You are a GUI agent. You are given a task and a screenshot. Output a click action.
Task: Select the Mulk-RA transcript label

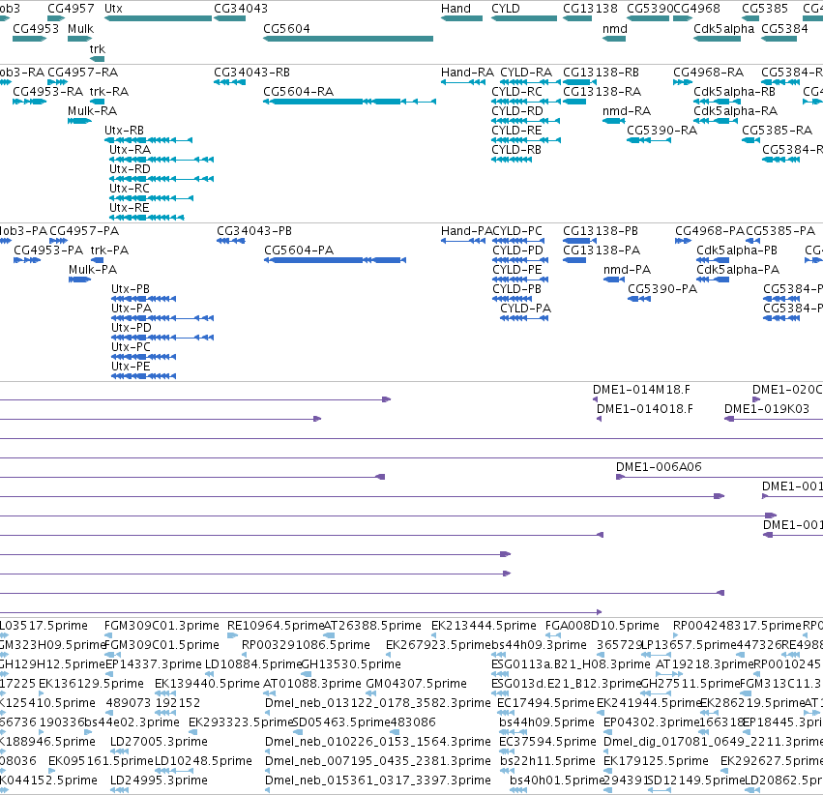click(92, 110)
